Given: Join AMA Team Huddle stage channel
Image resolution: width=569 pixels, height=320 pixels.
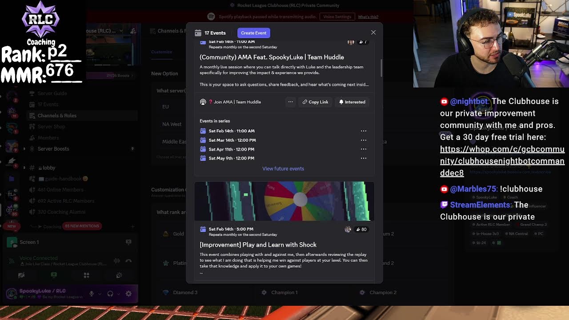Looking at the screenshot, I should (x=237, y=102).
